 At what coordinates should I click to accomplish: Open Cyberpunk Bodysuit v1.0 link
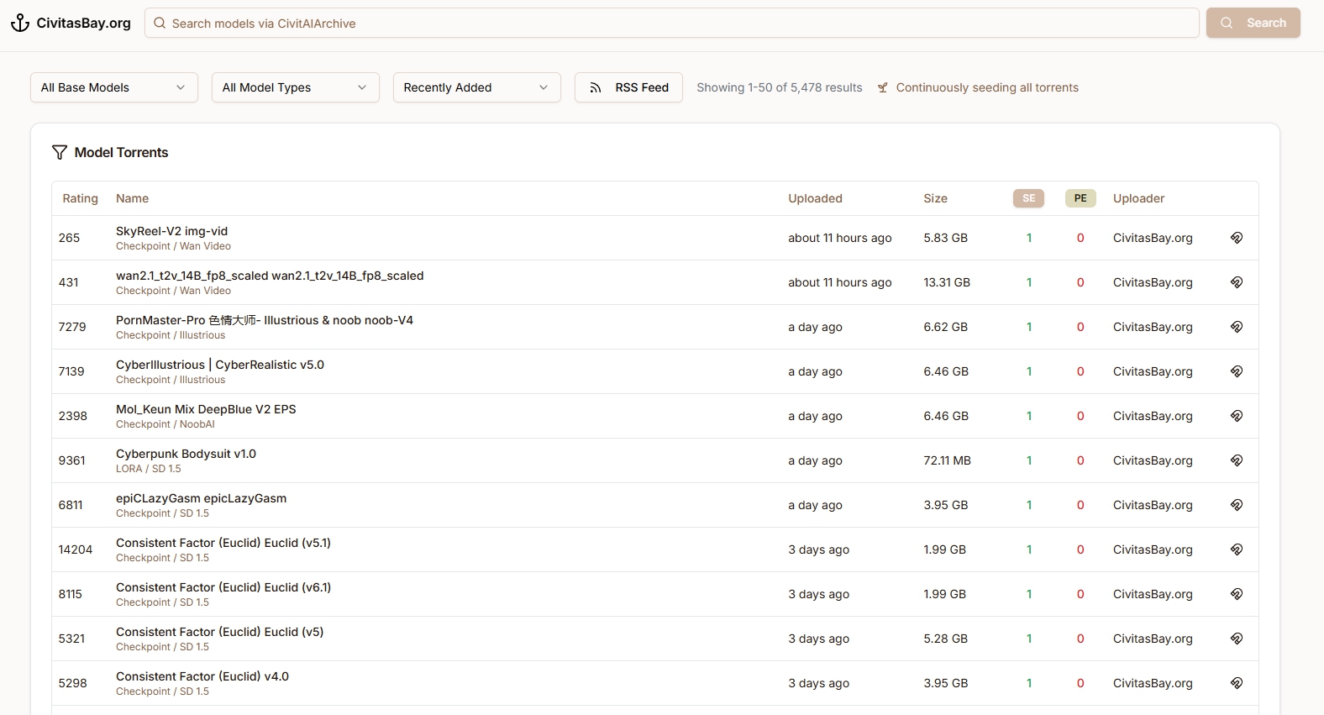186,454
